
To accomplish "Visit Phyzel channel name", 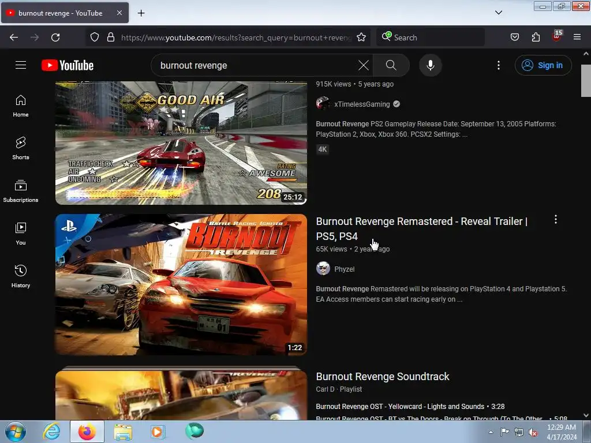I will 344,269.
